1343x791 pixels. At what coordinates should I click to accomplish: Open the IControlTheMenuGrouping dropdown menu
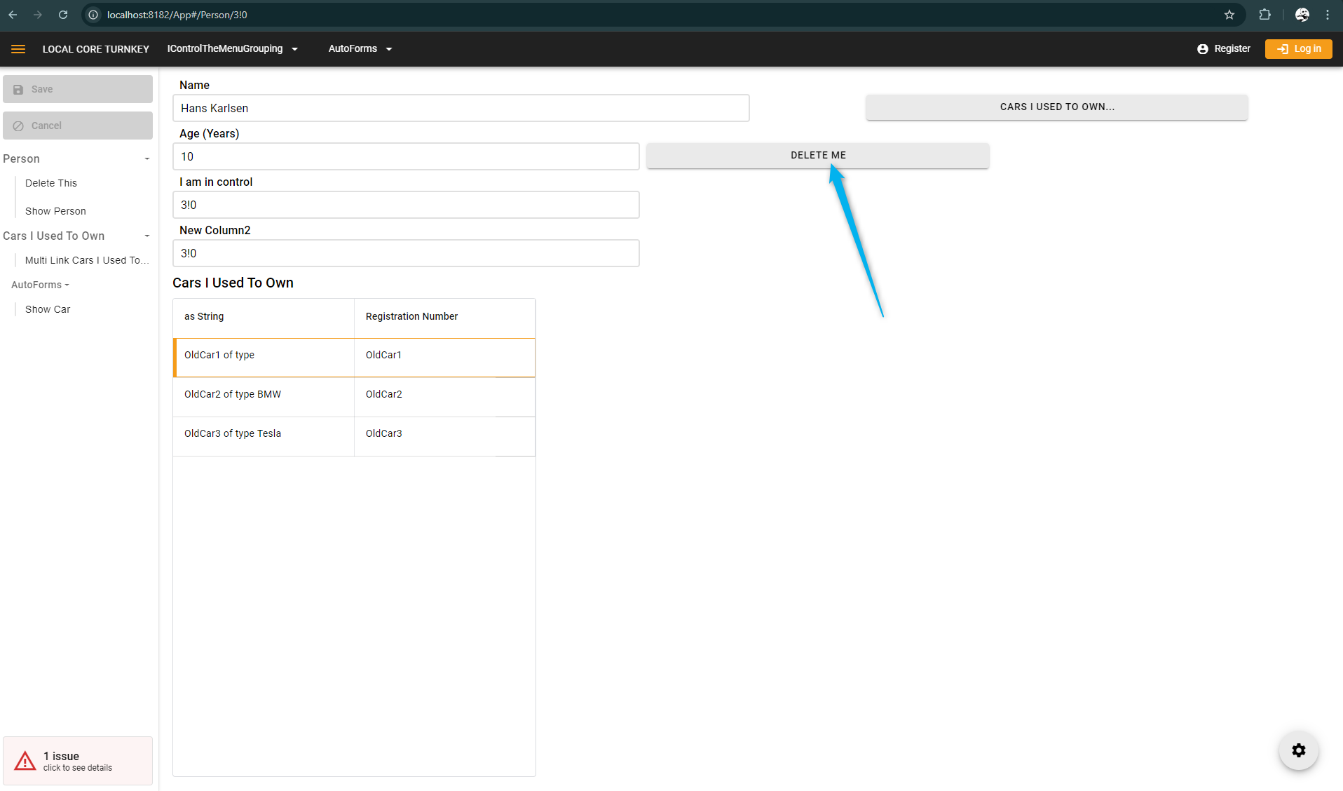point(232,49)
